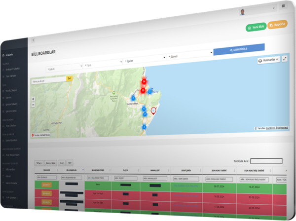The width and height of the screenshot is (296, 221).
Task: Click the white-and-red pin marker on coast
Action: [x=153, y=110]
